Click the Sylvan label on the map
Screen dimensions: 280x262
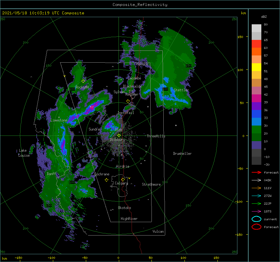pos(119,92)
